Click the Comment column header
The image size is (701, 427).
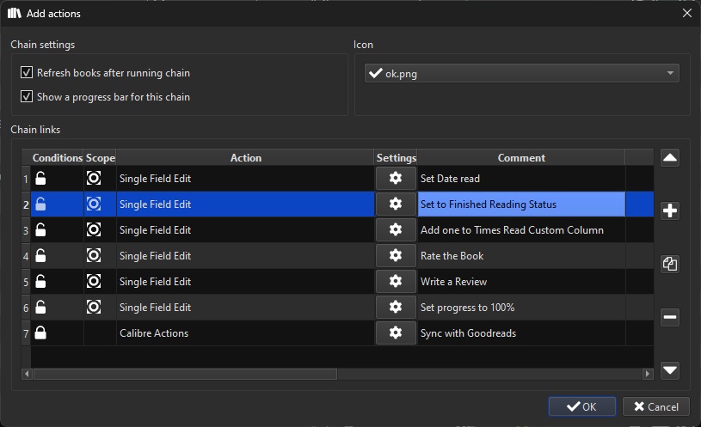(521, 158)
